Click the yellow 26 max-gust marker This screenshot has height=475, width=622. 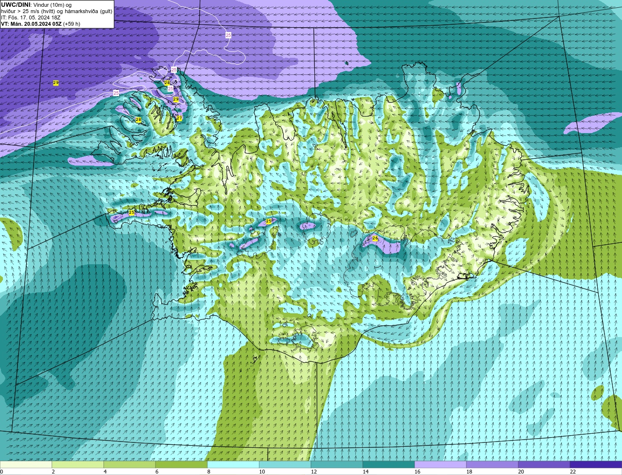(375, 238)
